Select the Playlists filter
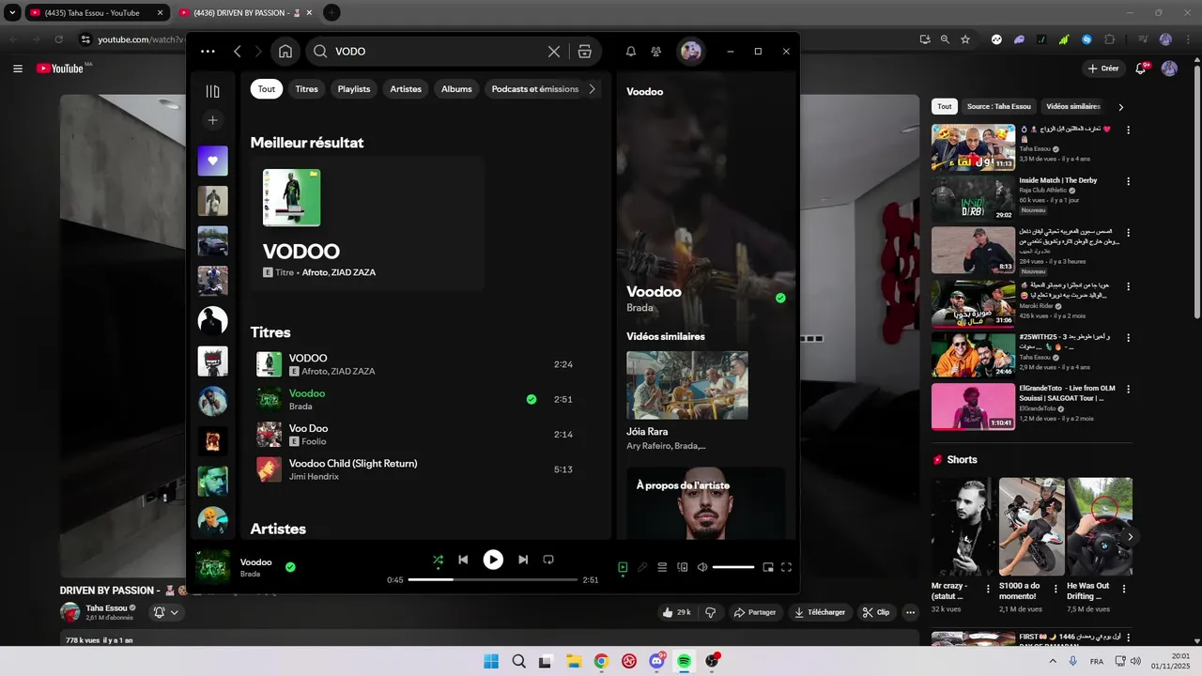This screenshot has height=676, width=1202. click(x=354, y=89)
